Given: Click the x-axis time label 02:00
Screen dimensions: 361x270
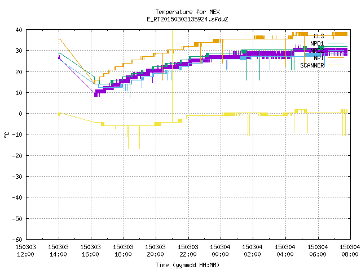Looking at the screenshot, I should click(x=253, y=254).
